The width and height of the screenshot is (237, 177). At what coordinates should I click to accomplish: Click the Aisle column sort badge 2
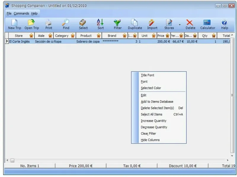pos(50,36)
